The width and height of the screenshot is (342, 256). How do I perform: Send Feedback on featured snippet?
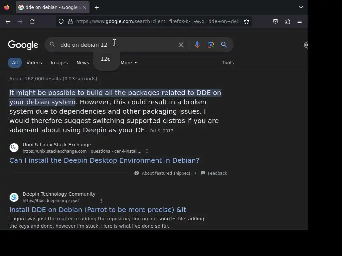[x=217, y=173]
